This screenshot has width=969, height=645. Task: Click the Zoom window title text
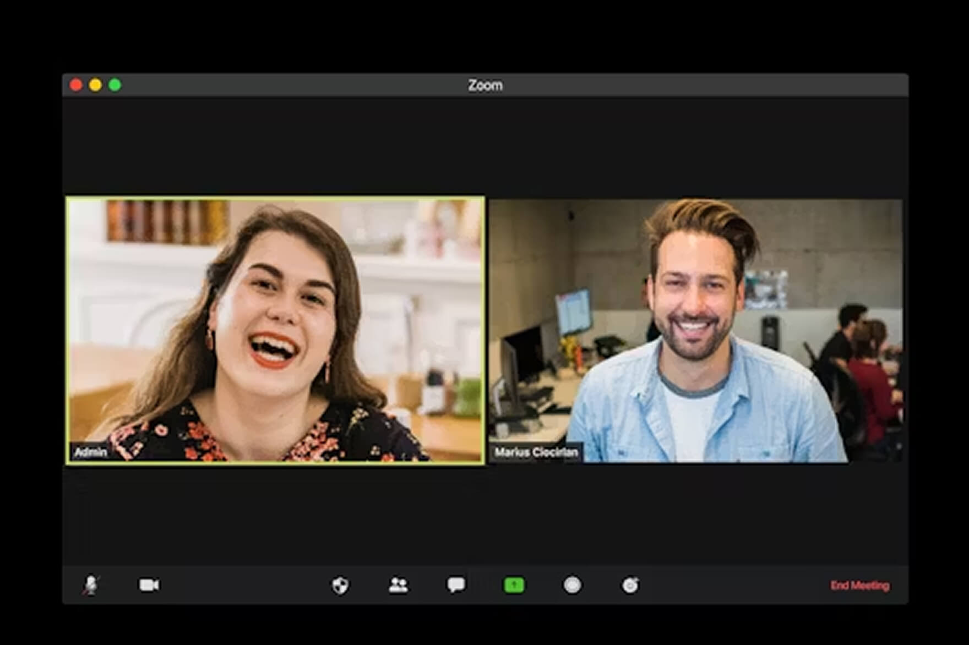tap(485, 85)
